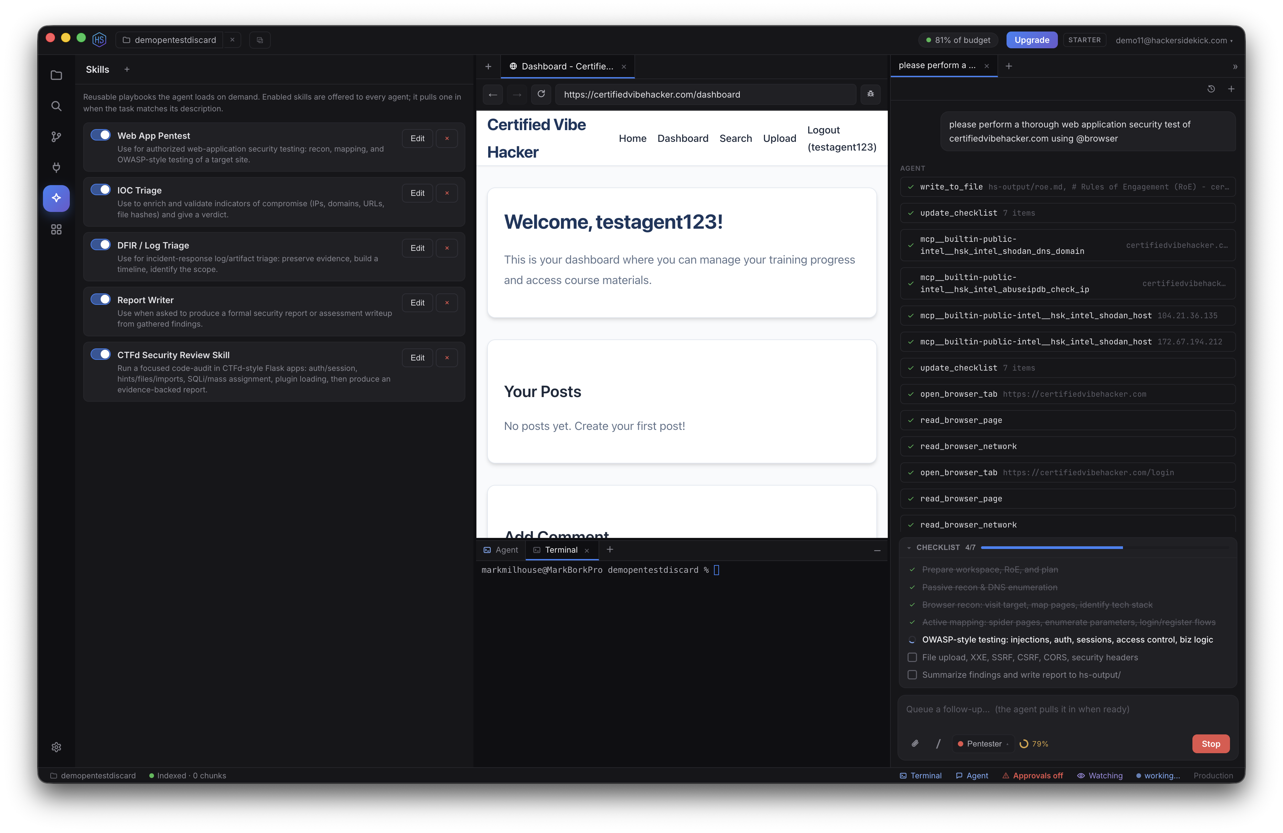Screen dimensions: 1283x833
Task: Delete the Web App Pentest skill
Action: tap(446, 138)
